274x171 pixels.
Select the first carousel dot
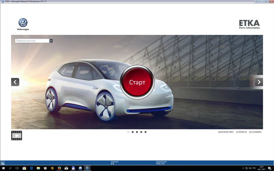tap(128, 132)
